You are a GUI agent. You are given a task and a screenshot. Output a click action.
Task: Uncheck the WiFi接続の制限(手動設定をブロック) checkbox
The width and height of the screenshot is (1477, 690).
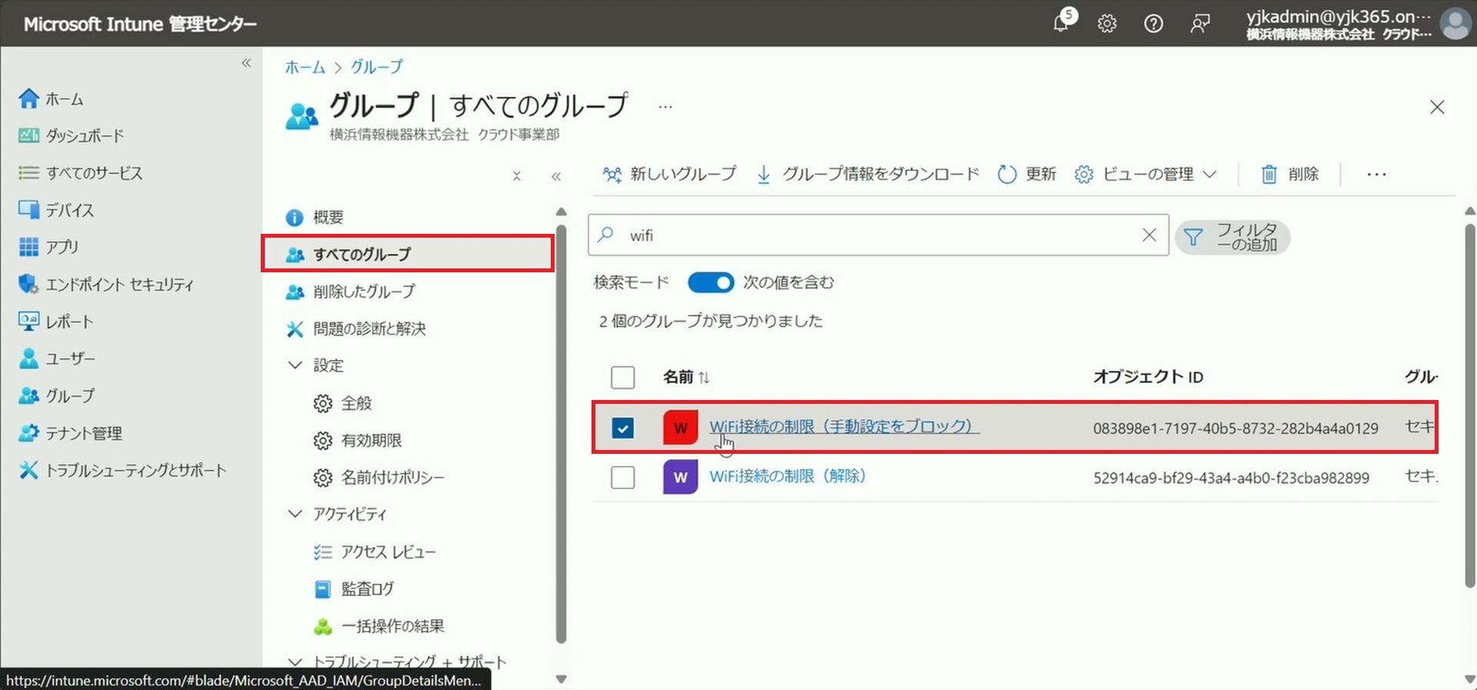[622, 428]
